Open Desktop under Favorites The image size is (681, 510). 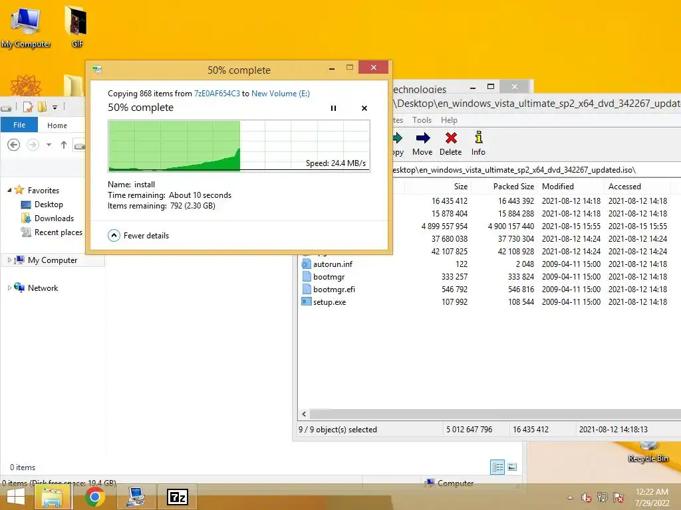[49, 205]
